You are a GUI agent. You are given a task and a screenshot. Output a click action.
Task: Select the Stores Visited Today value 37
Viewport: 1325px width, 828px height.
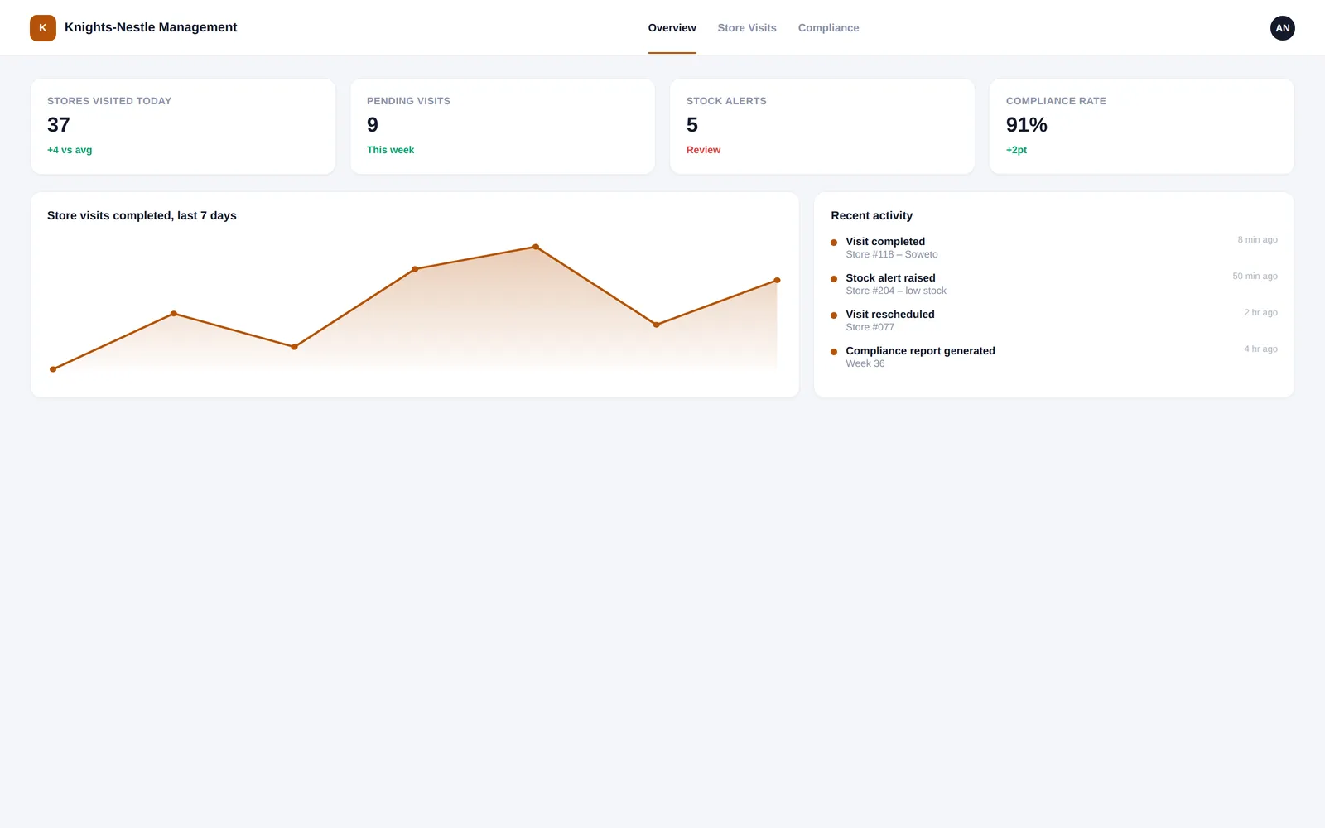tap(59, 125)
